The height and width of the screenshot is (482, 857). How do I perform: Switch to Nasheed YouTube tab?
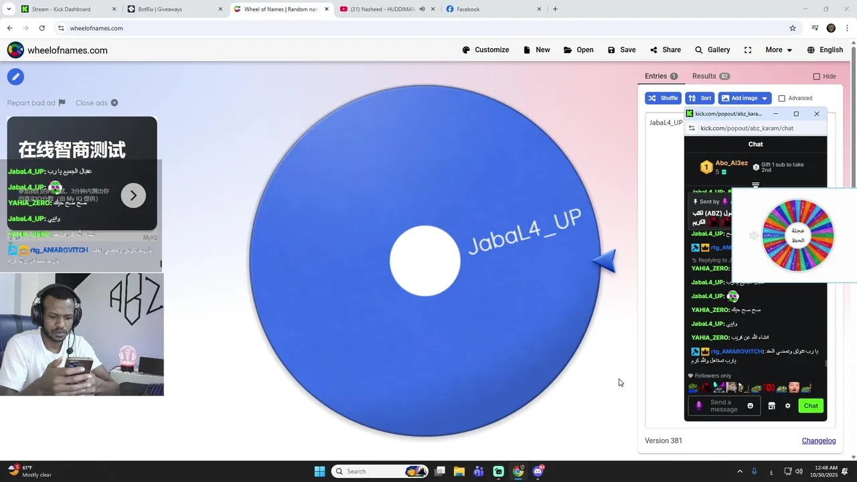[x=386, y=9]
